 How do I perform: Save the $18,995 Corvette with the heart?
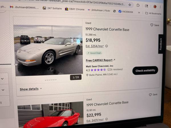155,25
